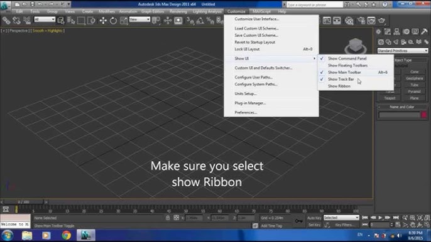Click the Teapot primitive button
Viewport: 431px width, 242px height.
390,98
